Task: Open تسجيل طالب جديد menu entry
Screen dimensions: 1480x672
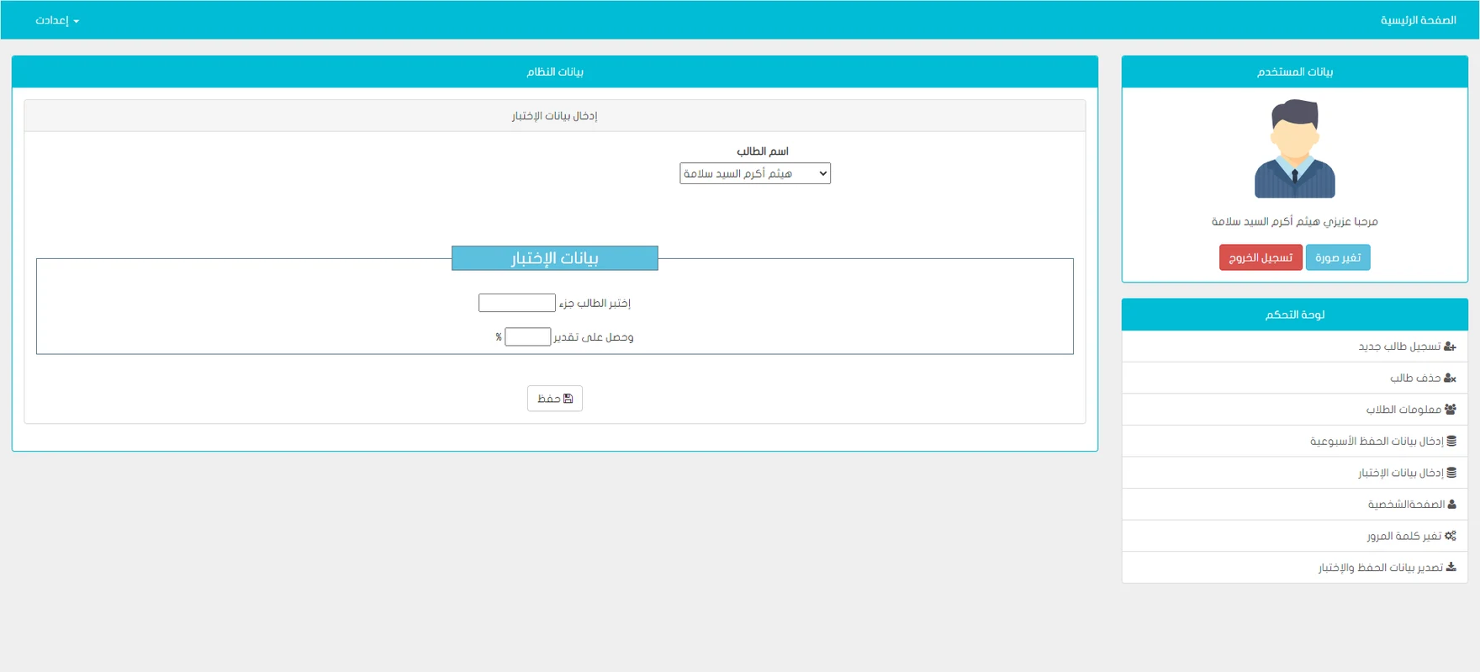Action: [x=1295, y=347]
